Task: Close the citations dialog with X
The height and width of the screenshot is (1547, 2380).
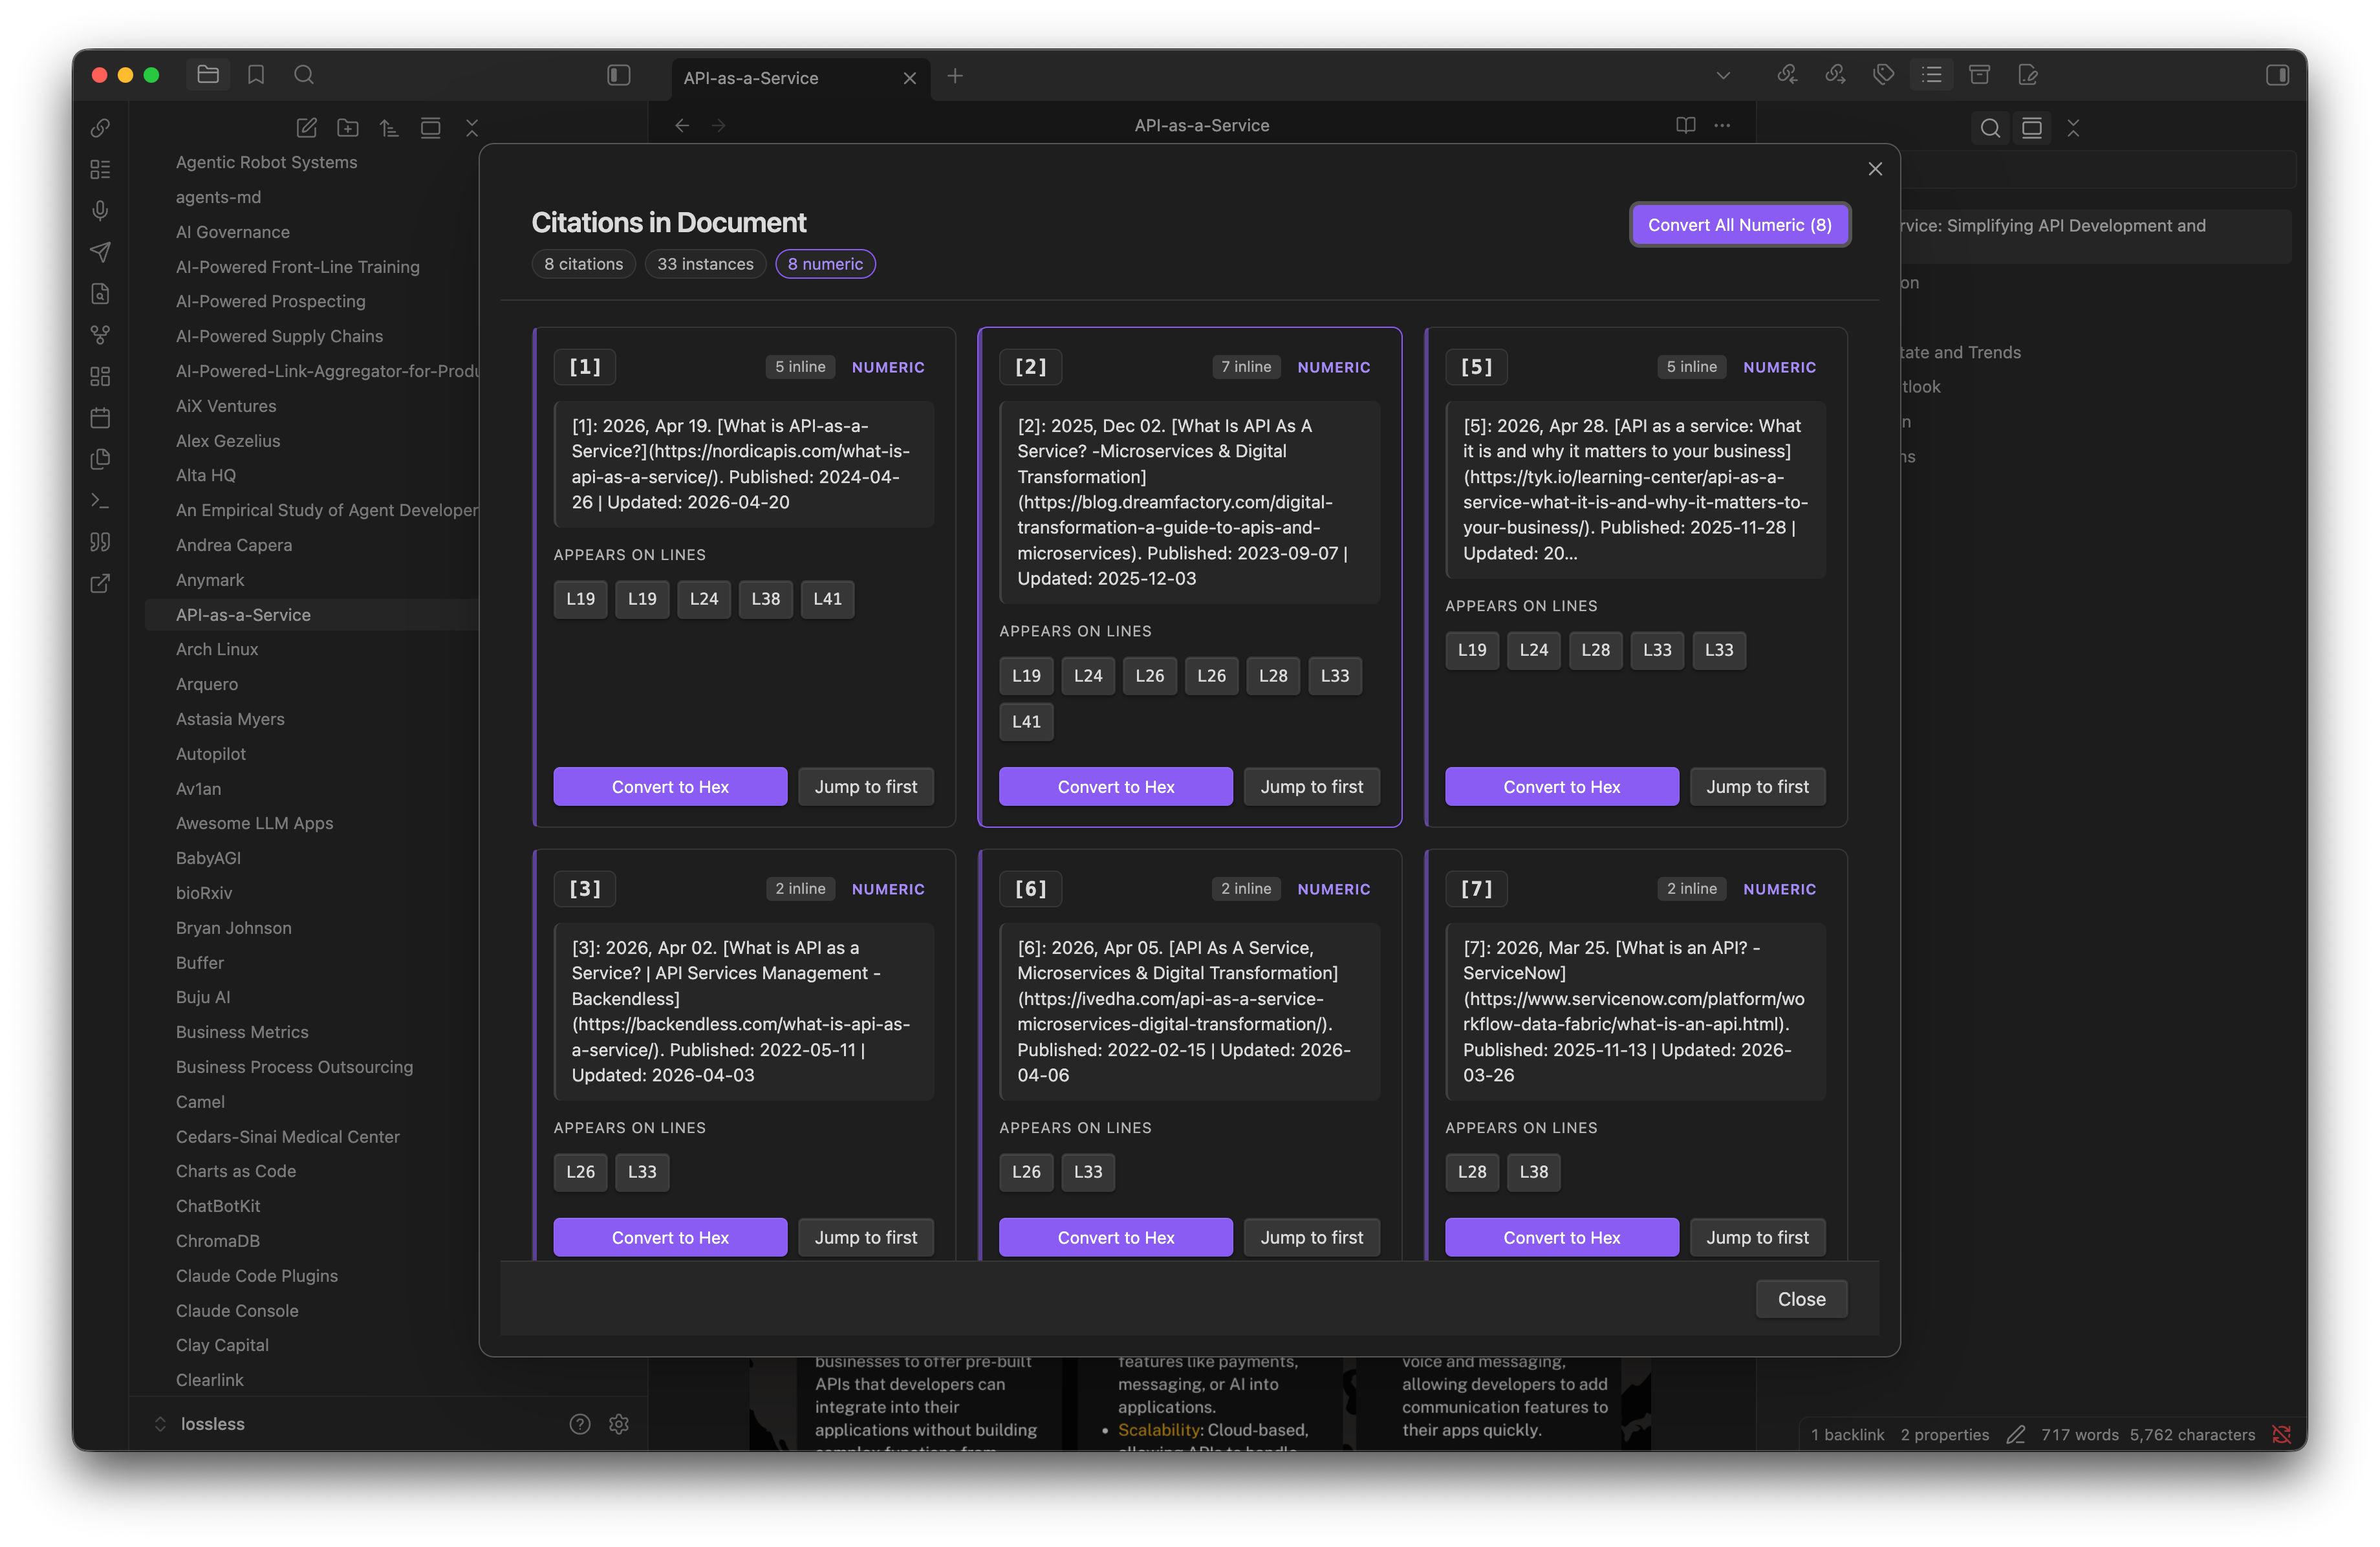Action: [1875, 169]
